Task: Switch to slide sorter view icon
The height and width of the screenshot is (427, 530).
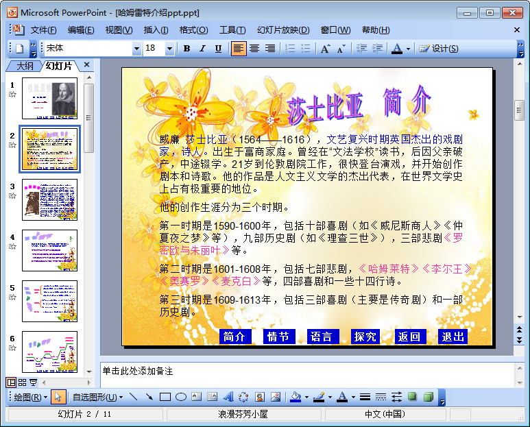Action: point(23,382)
